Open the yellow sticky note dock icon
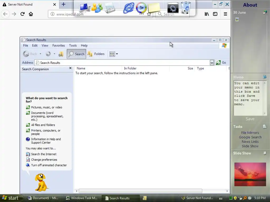The image size is (270, 202). pyautogui.click(x=154, y=8)
